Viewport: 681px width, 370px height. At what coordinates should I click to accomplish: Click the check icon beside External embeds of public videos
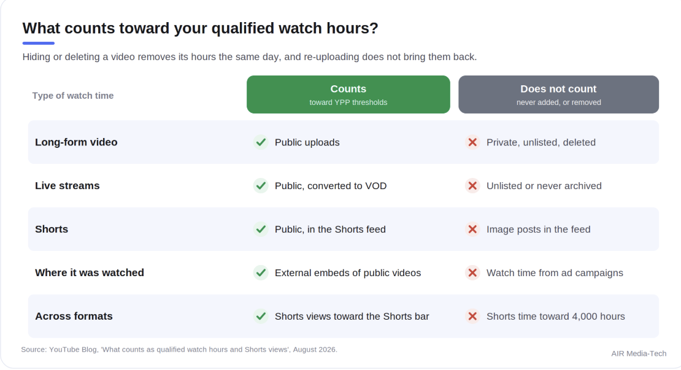(x=261, y=272)
